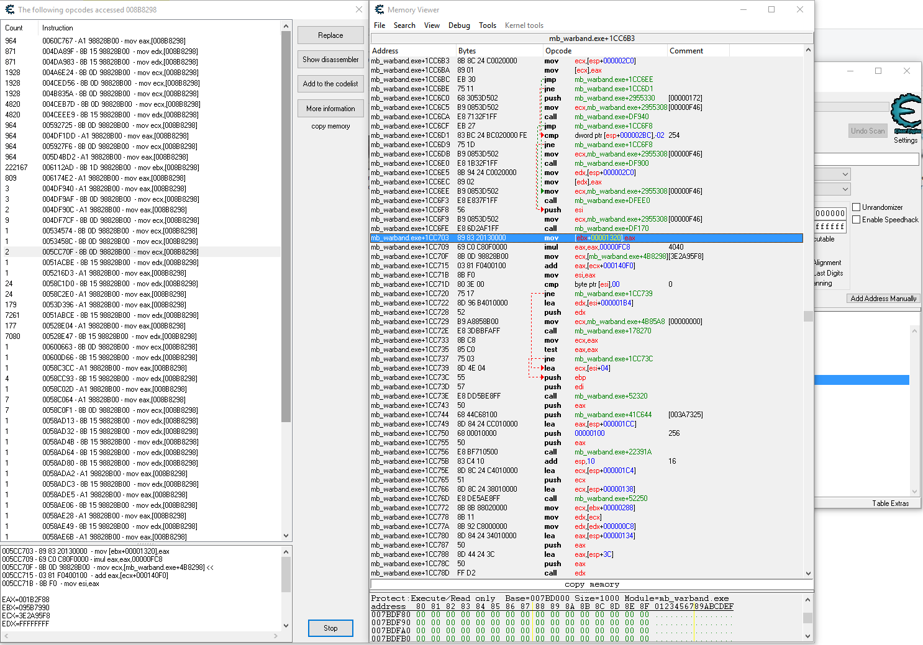Viewport: 923px width, 645px height.
Task: Close the opcodes accessed window
Action: coord(359,9)
